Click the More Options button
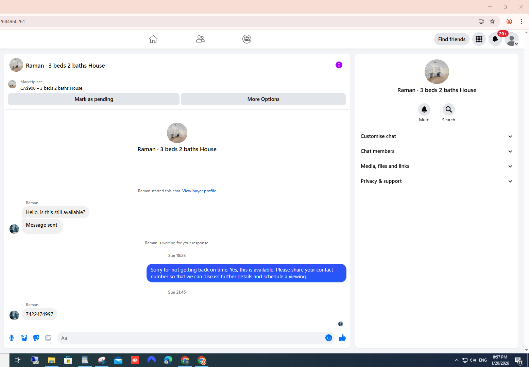 [263, 99]
